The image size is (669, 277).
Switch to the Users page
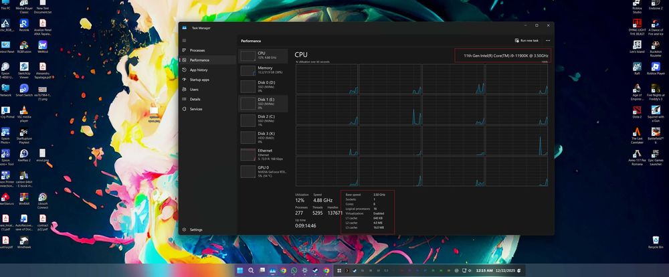point(207,90)
